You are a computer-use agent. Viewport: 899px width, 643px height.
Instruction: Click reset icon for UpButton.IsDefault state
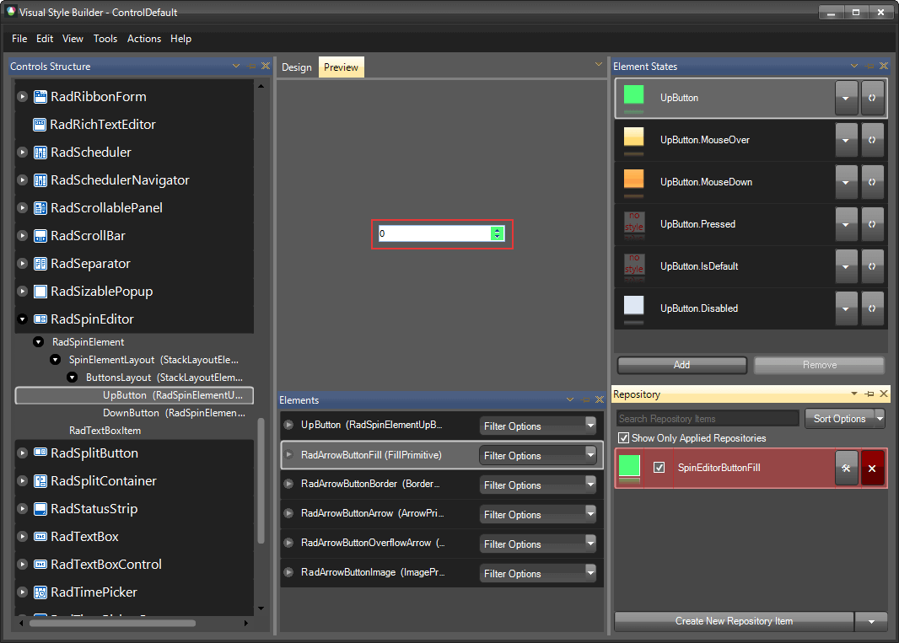click(872, 266)
